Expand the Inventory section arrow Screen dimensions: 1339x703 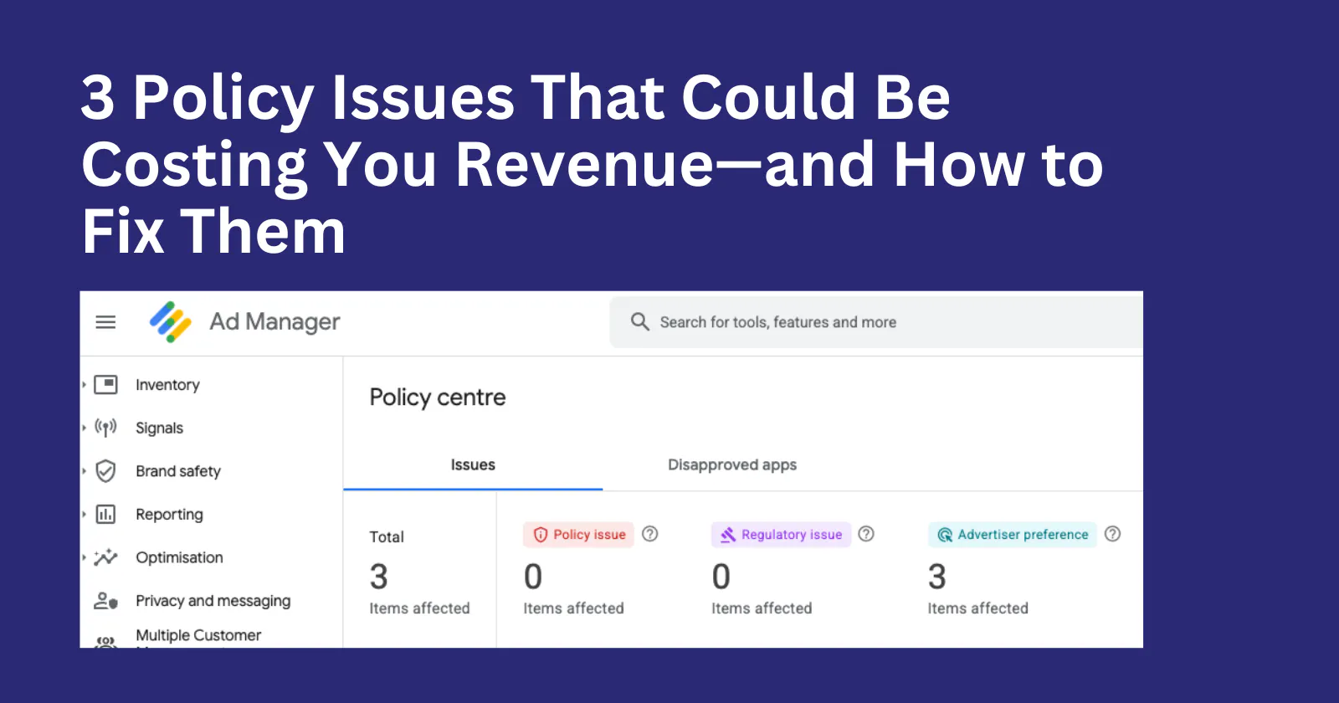84,385
